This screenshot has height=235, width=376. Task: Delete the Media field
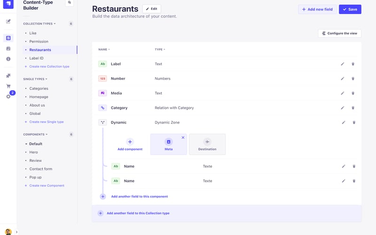(x=353, y=93)
